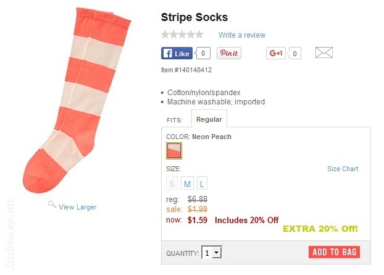
Task: Select size L
Action: (202, 183)
